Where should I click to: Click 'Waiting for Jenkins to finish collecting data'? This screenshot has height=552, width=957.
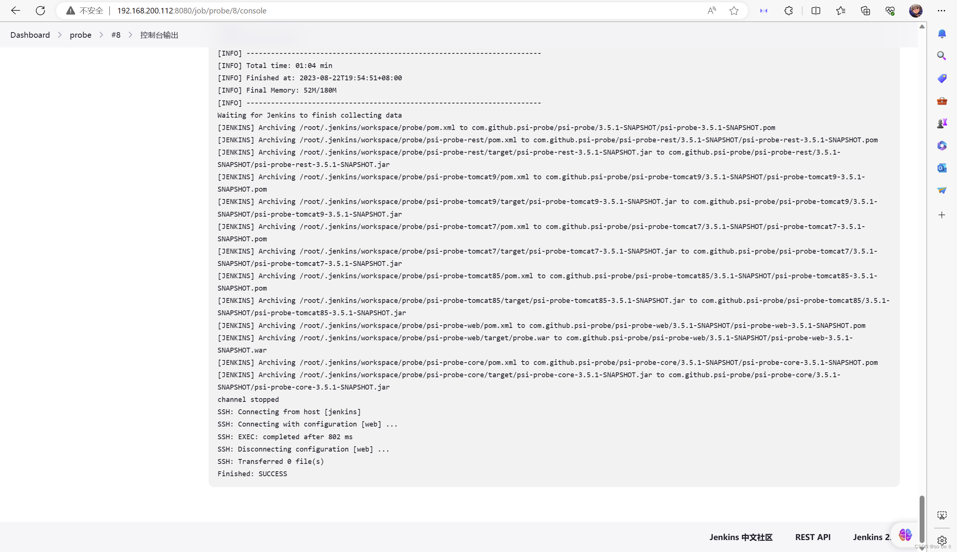[x=310, y=115]
